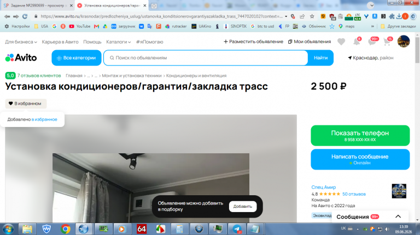Click the Avito logo

[x=21, y=58]
